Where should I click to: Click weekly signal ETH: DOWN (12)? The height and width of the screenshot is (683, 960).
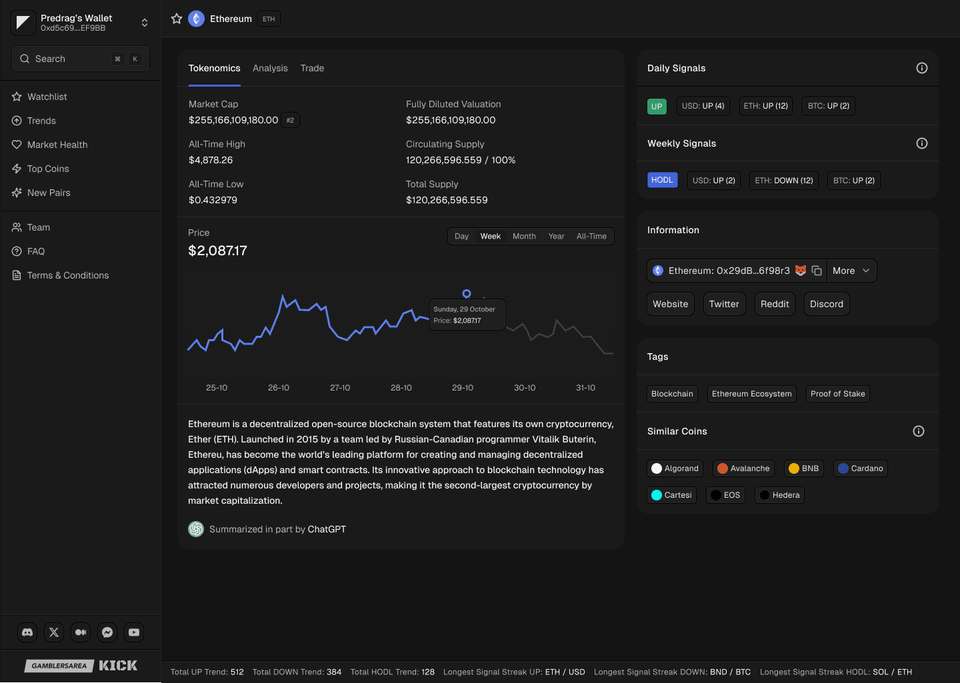pyautogui.click(x=784, y=181)
